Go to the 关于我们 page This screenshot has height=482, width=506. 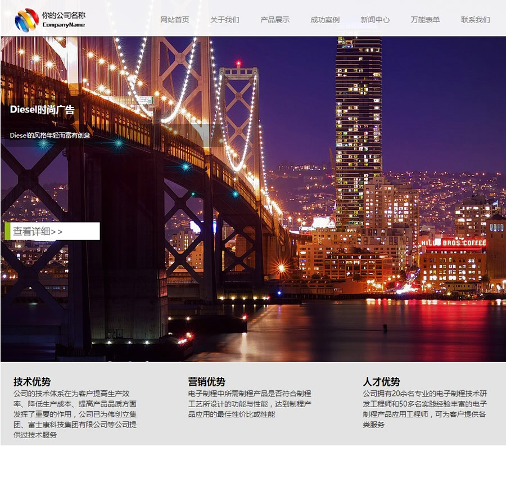coord(224,20)
